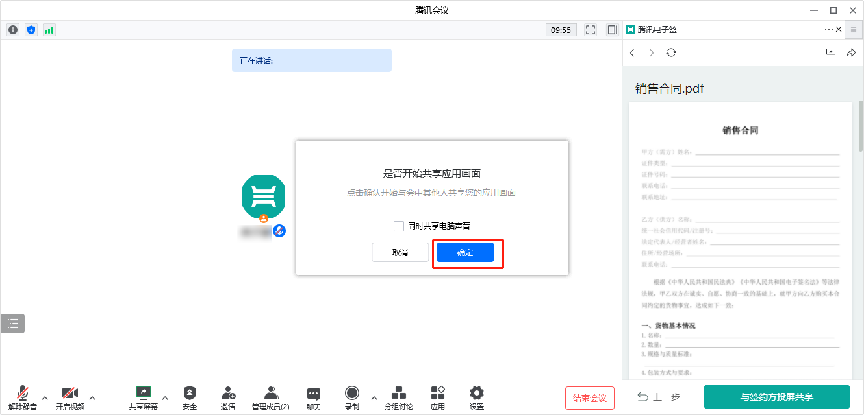The width and height of the screenshot is (864, 415).
Task: Turn on camera with 开启视频
Action: (70, 397)
